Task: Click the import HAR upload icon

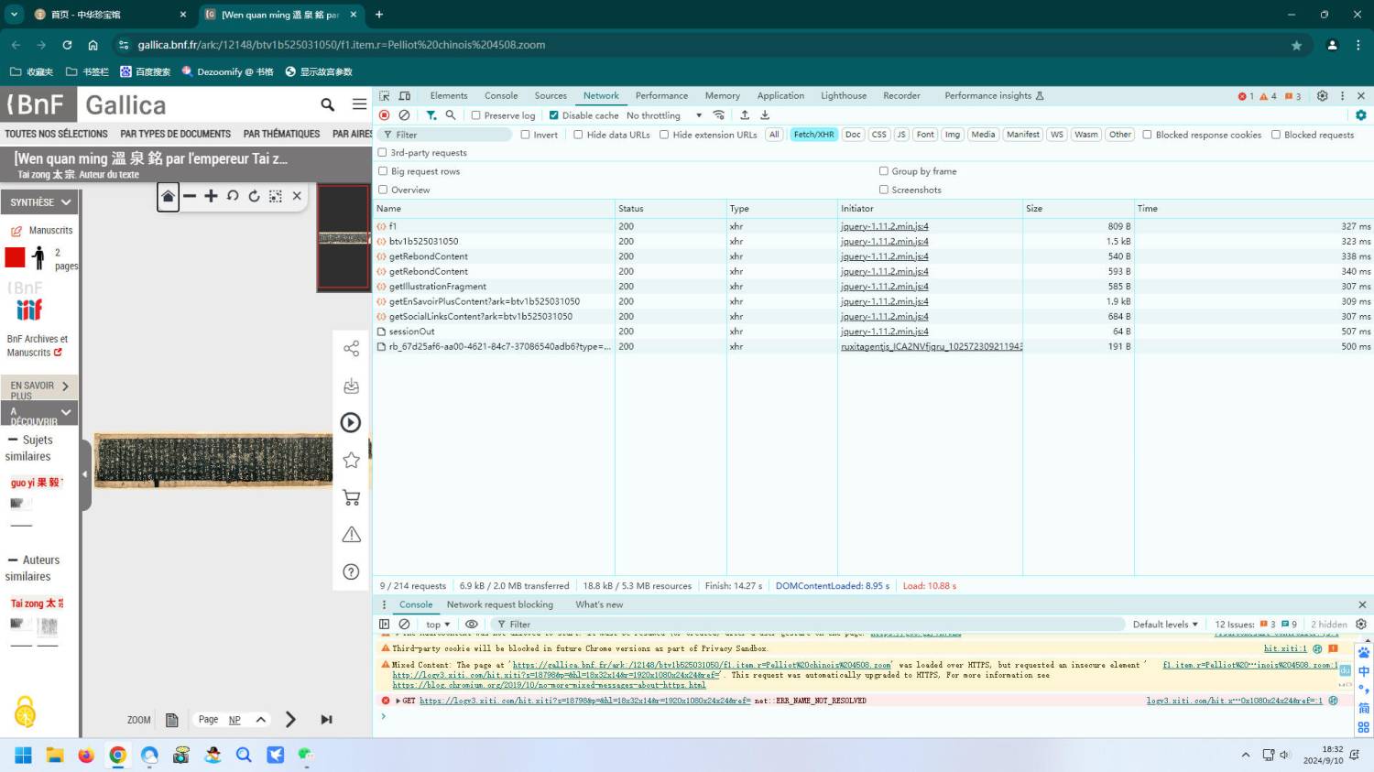Action: pyautogui.click(x=745, y=115)
